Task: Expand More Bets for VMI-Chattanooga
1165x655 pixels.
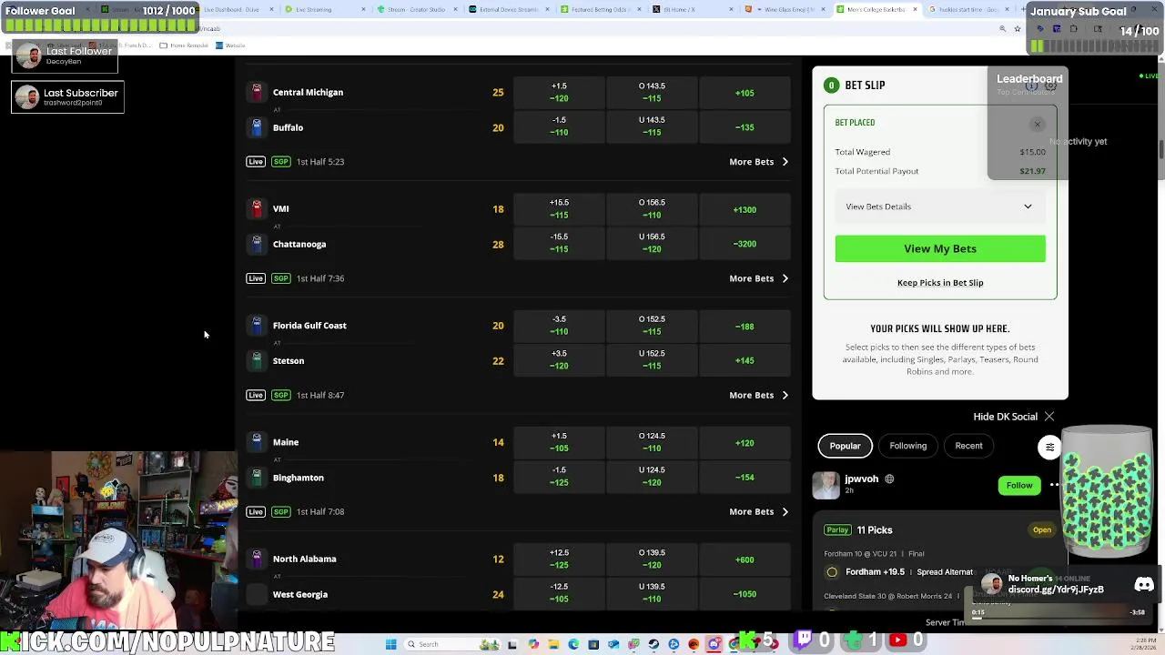Action: [758, 278]
